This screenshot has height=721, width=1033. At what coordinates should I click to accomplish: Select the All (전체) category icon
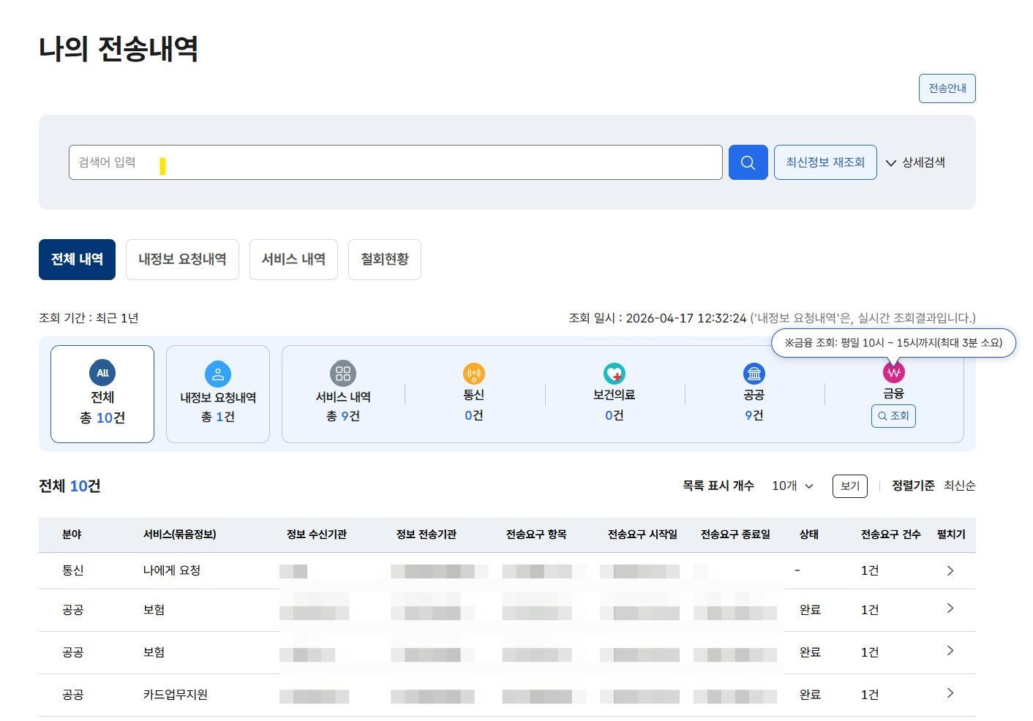(102, 373)
